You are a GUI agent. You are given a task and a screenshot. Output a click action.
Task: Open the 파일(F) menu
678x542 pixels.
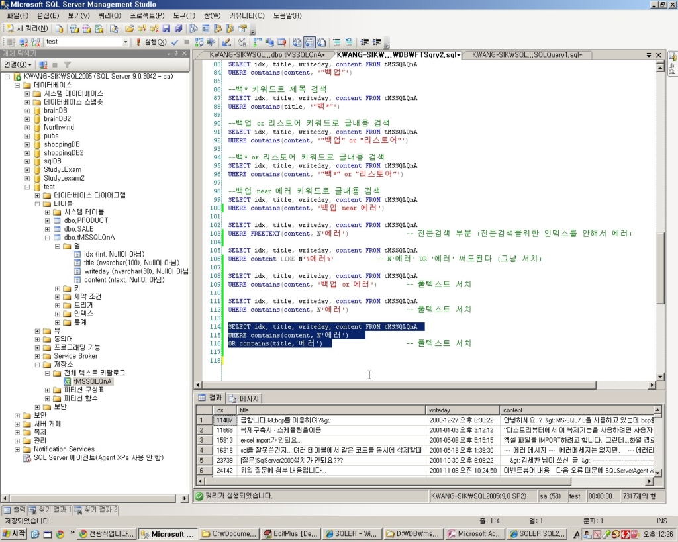pyautogui.click(x=17, y=16)
